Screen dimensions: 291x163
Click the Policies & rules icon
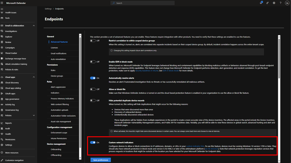(2, 70)
